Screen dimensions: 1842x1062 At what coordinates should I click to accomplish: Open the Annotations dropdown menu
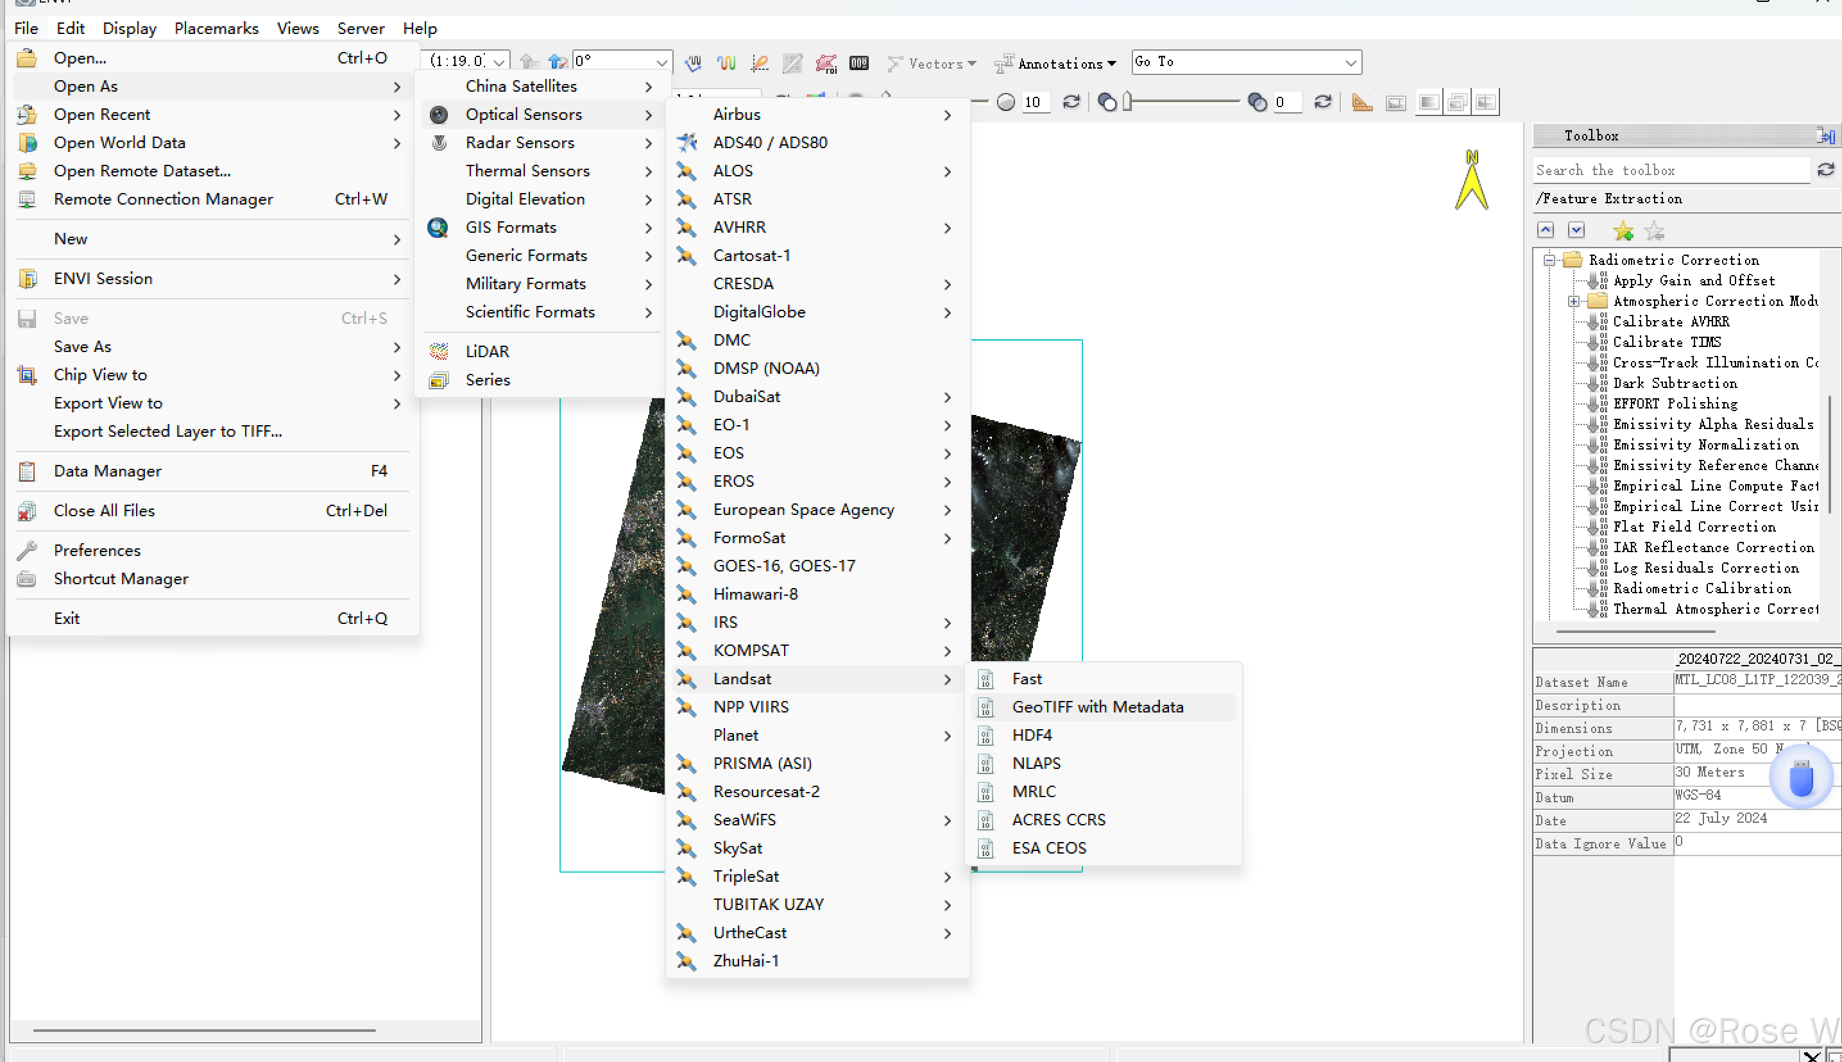1111,64
